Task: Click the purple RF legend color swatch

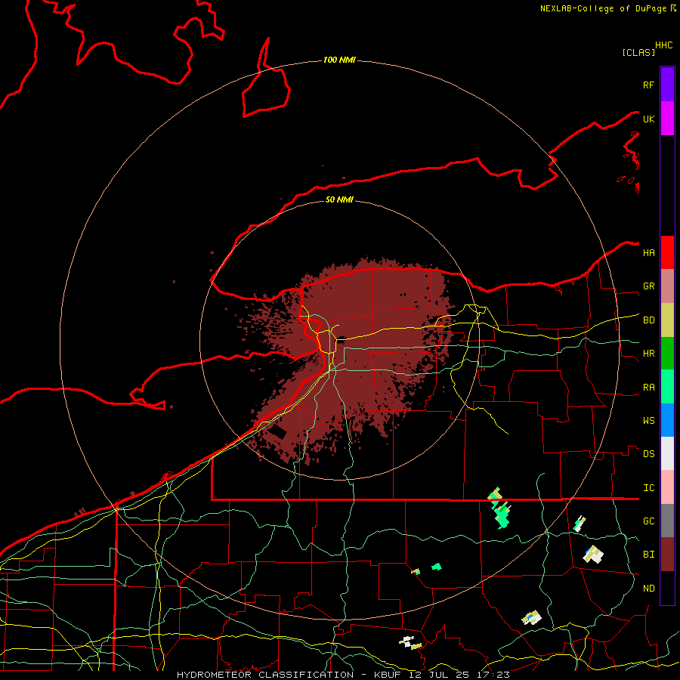Action: click(667, 85)
